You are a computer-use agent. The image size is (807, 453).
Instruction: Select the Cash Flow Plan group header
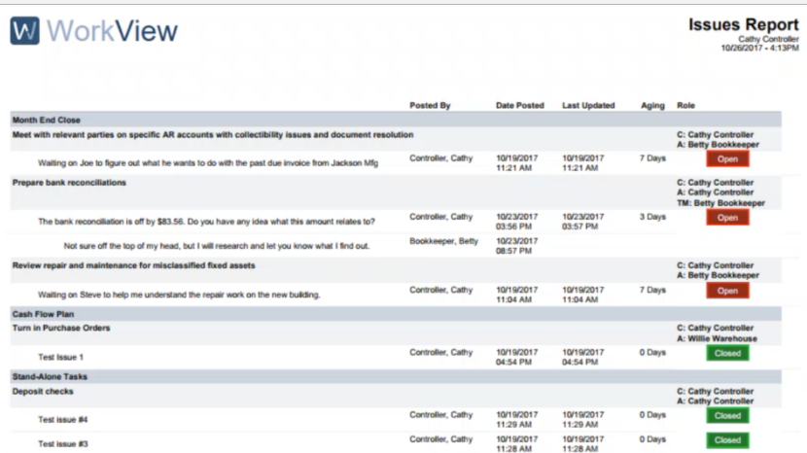42,314
